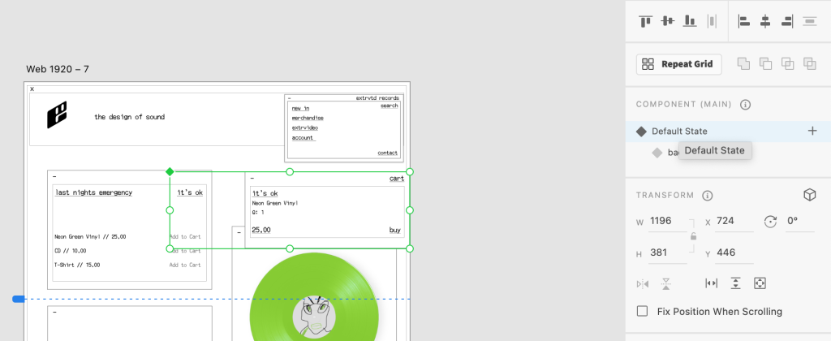
Task: Apply the Add boolean operation icon
Action: (x=743, y=63)
